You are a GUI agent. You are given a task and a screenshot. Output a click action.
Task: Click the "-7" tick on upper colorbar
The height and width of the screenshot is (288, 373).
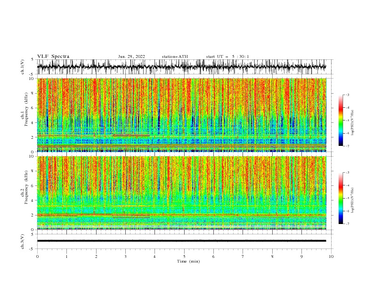(x=348, y=146)
